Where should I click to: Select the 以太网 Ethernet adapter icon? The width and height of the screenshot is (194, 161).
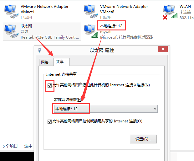click(x=11, y=31)
